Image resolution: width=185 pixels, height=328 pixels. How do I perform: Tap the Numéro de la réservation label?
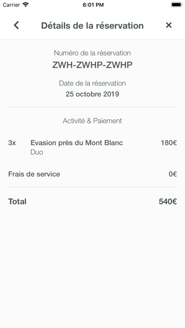(92, 53)
